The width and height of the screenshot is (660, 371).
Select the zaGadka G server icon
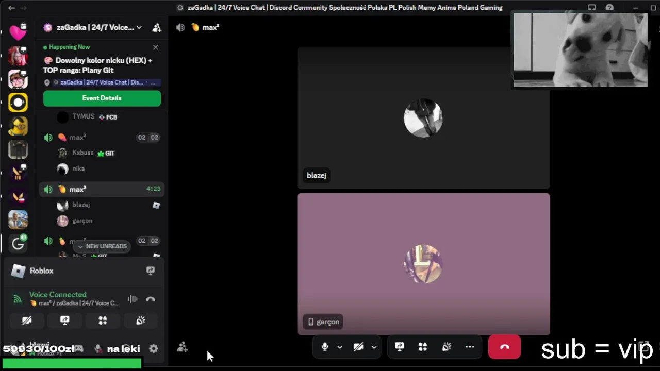click(x=18, y=244)
